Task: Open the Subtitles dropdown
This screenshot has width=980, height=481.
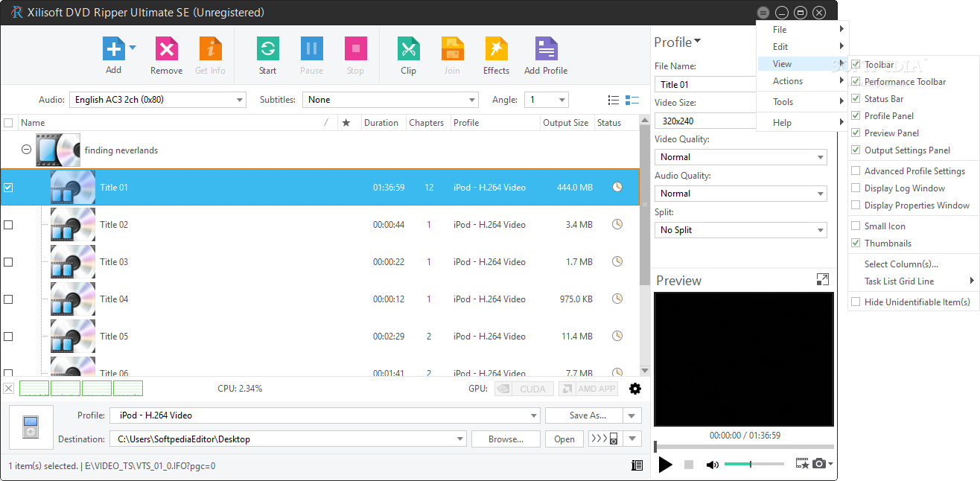Action: [390, 100]
